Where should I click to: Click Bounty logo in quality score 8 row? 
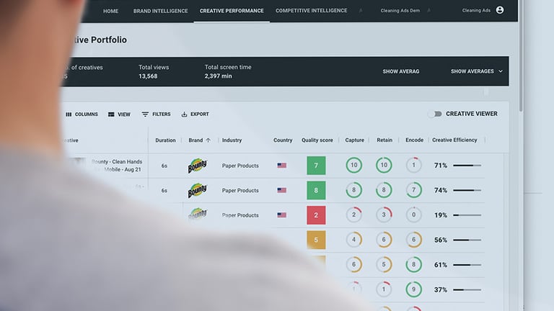197,190
